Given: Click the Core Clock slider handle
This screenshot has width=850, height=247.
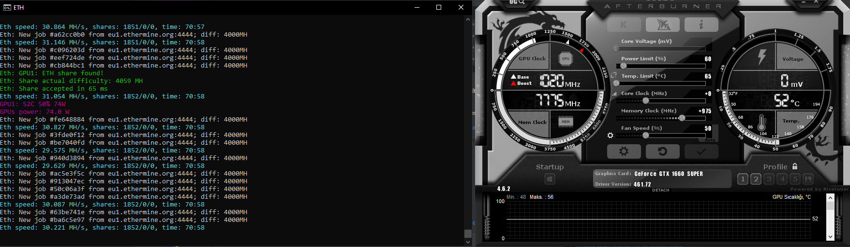Looking at the screenshot, I should coord(646,101).
